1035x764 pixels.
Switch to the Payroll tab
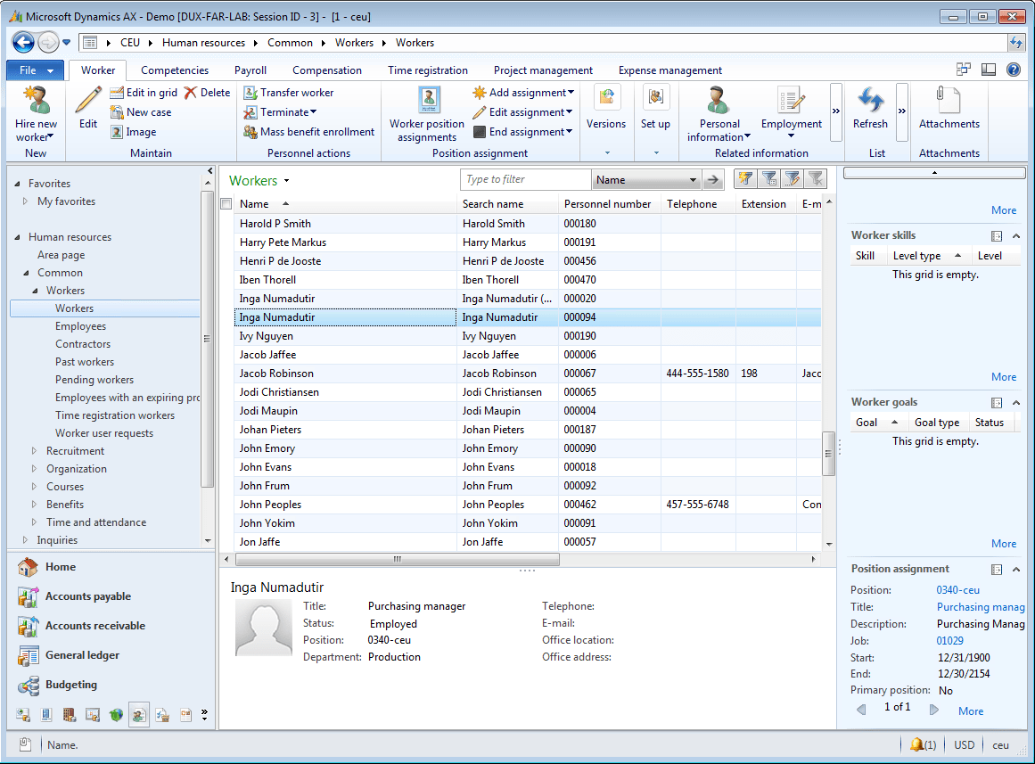(x=251, y=70)
